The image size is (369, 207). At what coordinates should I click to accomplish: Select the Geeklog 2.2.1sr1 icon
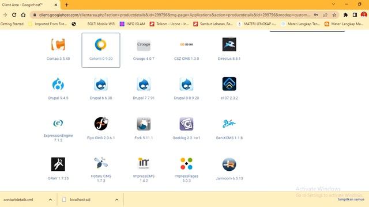click(x=186, y=124)
